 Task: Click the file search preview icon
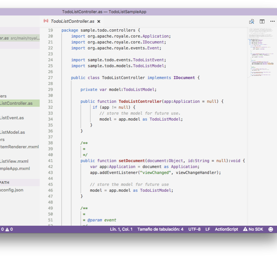(x=252, y=21)
